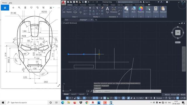Open the Block panel button
Screen dimensions: 187x105
(134, 10)
